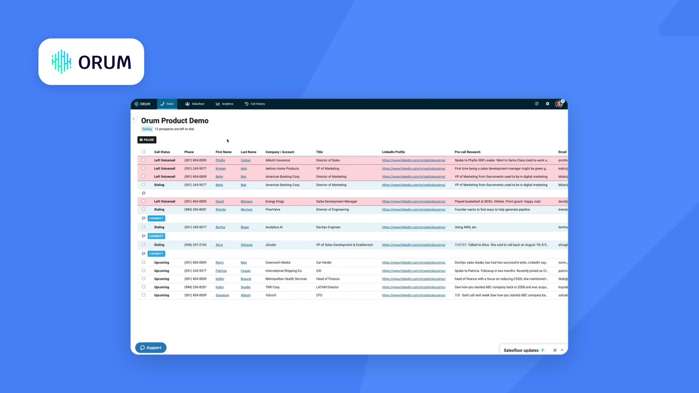Click the Orum logo in the navigation bar
Viewport: 699px width, 393px height.
click(x=142, y=104)
